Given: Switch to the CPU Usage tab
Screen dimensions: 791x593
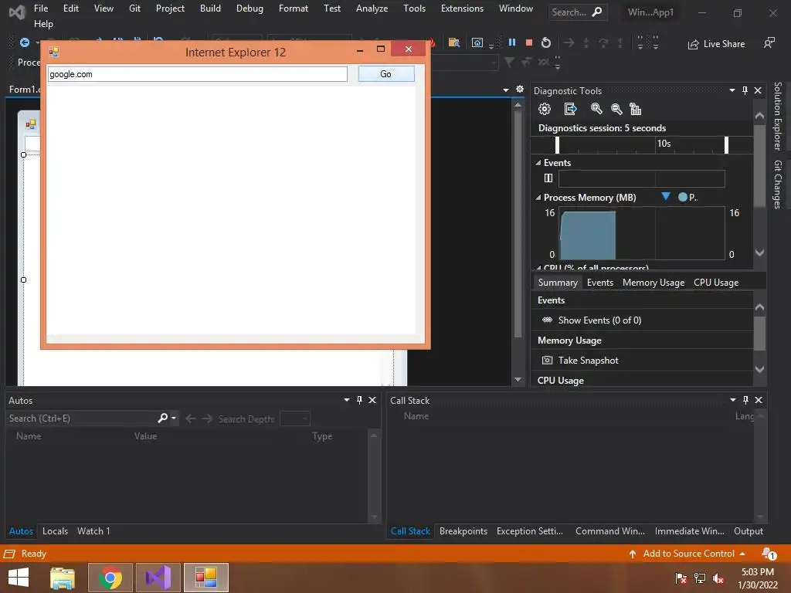Looking at the screenshot, I should point(716,283).
